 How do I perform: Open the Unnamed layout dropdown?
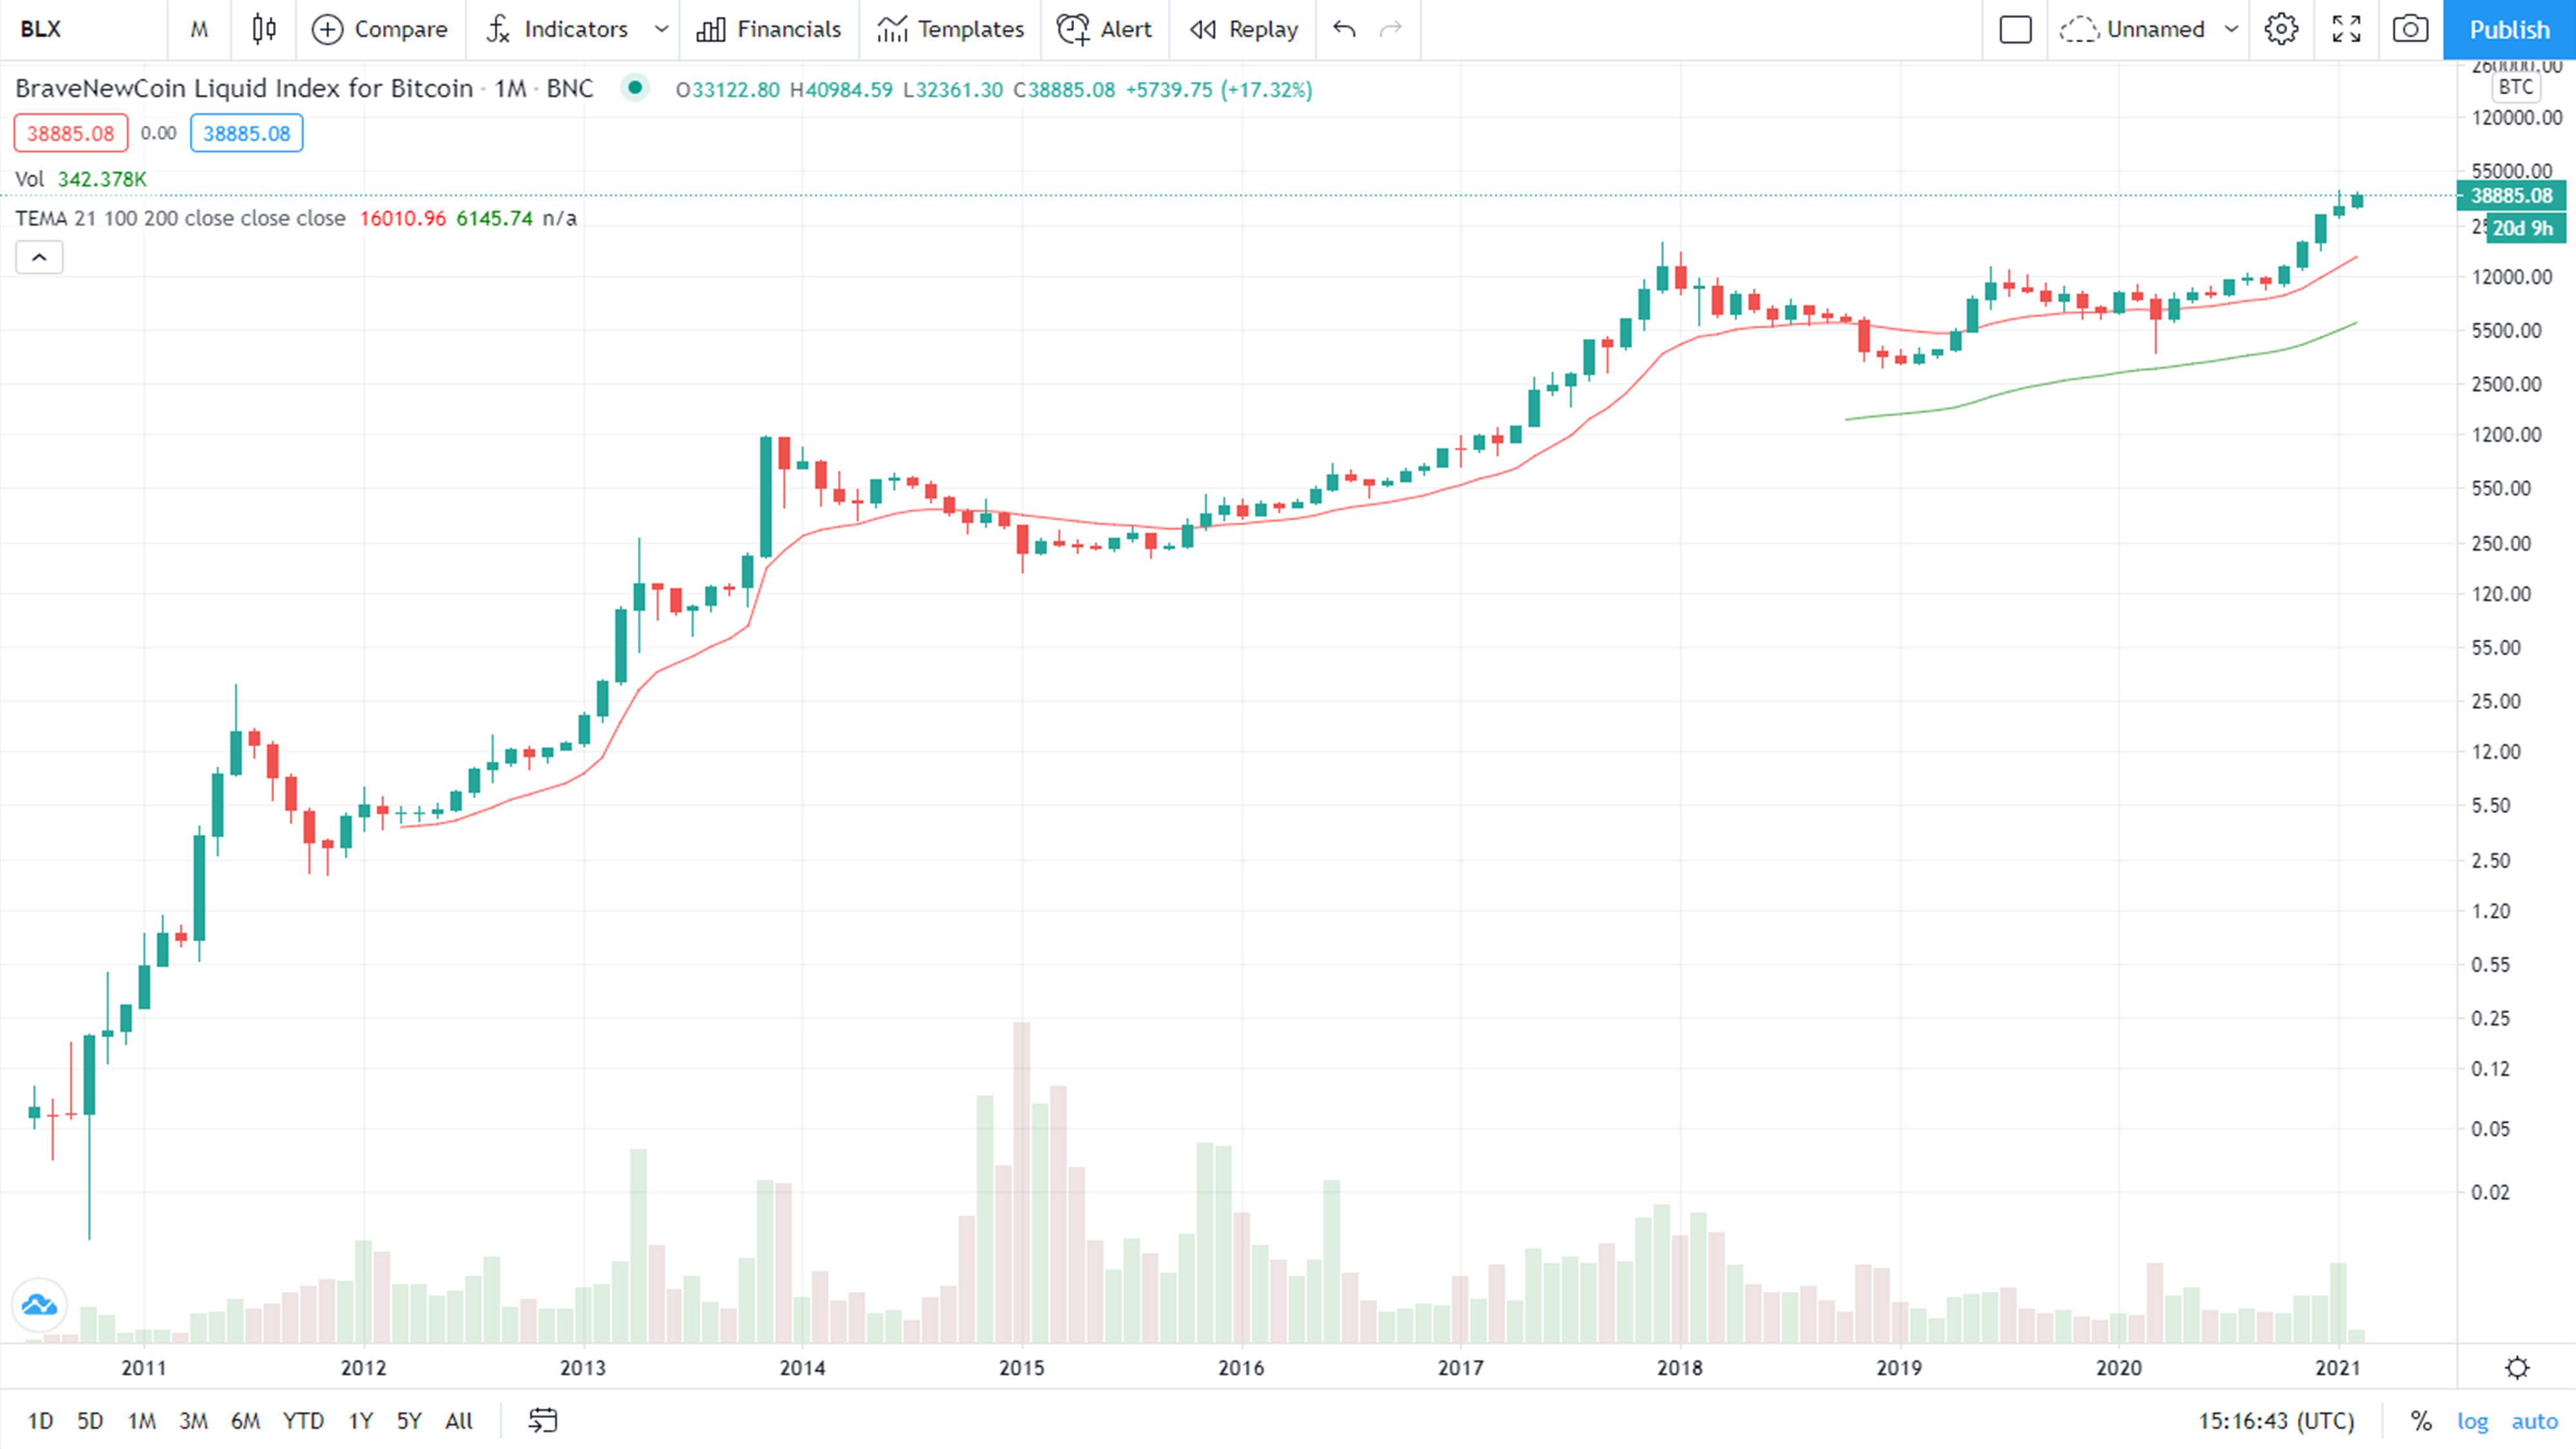click(x=2231, y=29)
